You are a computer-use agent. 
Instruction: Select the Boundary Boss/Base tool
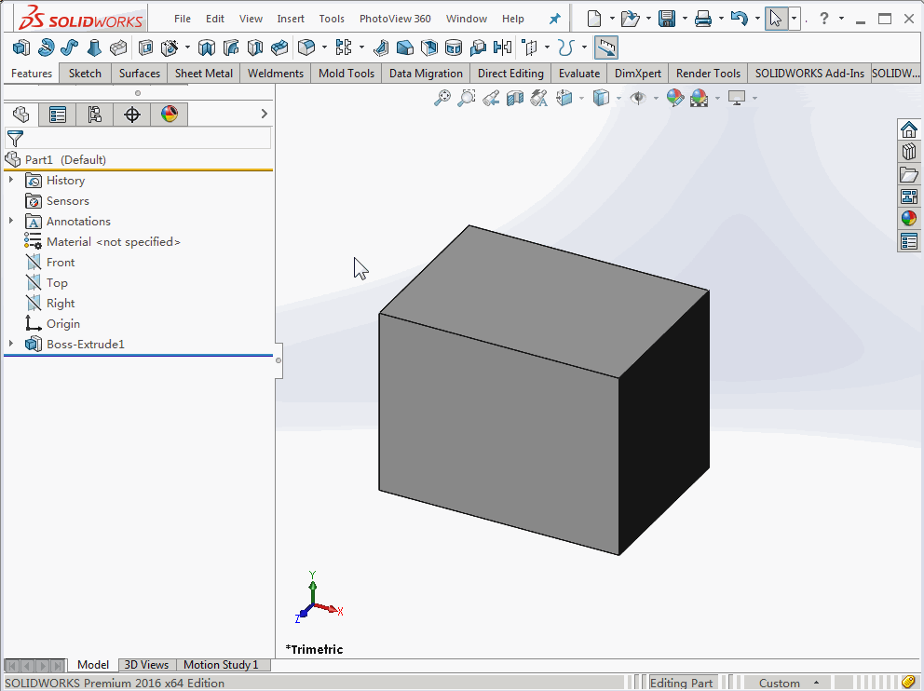click(x=118, y=47)
